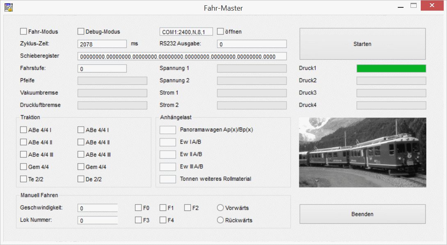Click the Traktion group heading
447x245 pixels.
tap(30, 117)
